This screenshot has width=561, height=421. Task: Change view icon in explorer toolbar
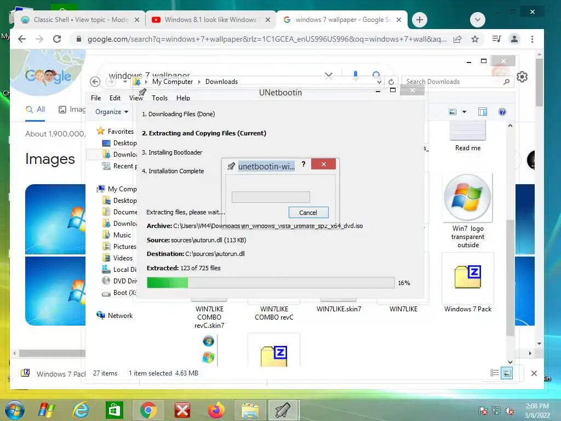[x=453, y=112]
